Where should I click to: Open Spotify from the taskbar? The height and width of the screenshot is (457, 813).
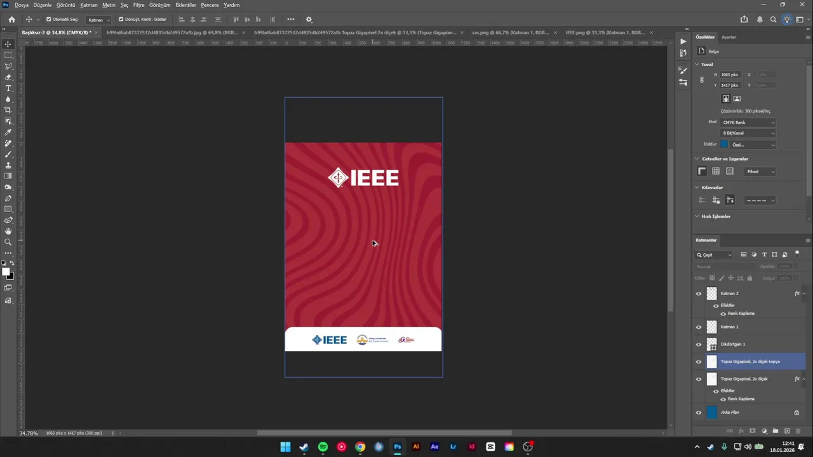point(323,447)
